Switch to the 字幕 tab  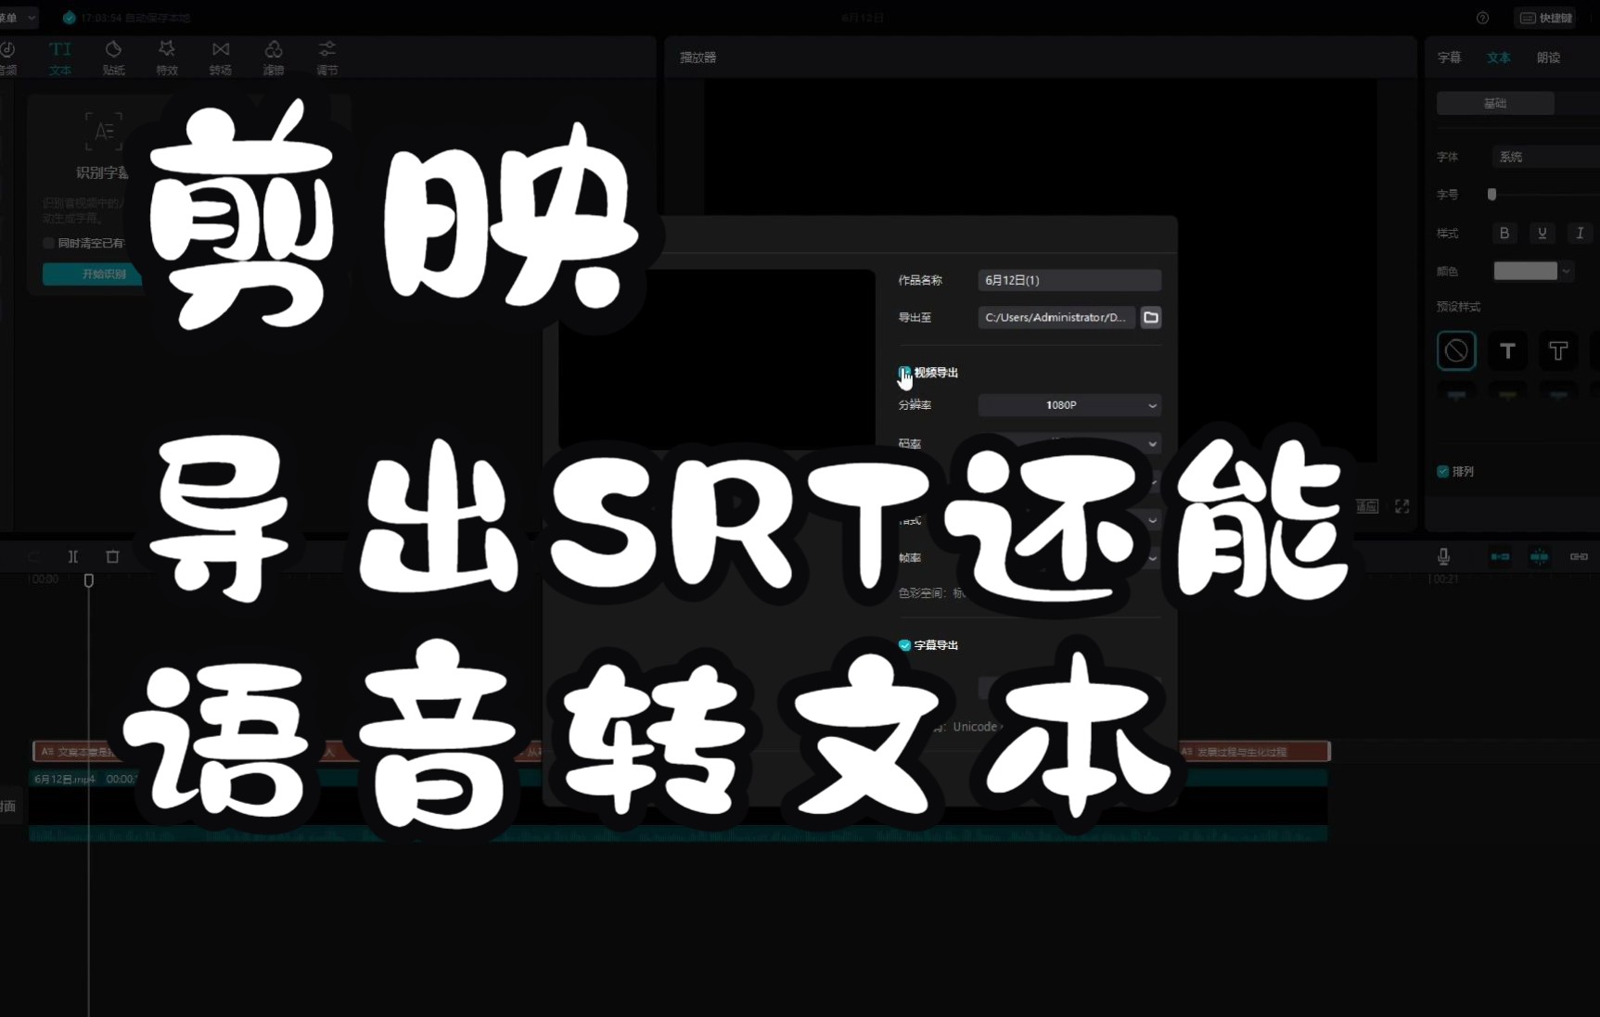point(1449,57)
